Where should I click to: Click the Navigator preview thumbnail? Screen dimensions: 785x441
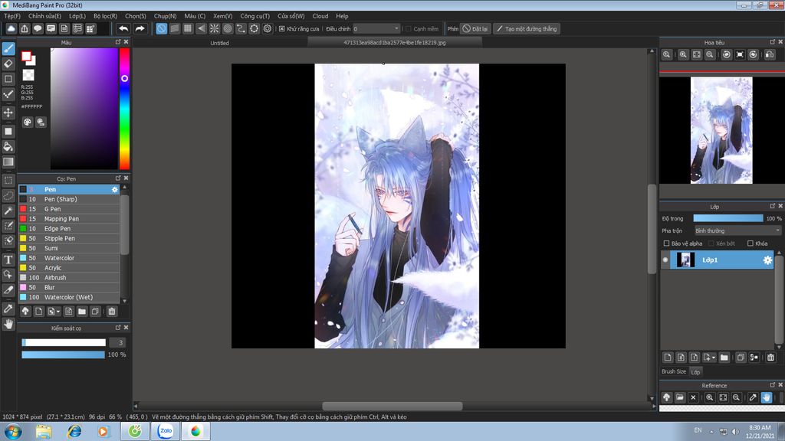(721, 130)
